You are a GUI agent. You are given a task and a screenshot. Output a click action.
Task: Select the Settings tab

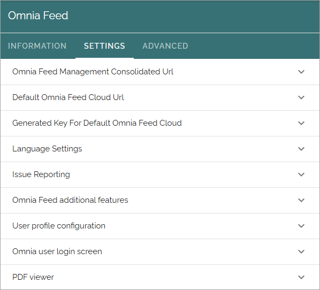point(104,46)
